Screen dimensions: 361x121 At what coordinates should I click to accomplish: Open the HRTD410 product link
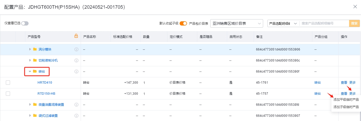[x=45, y=83]
